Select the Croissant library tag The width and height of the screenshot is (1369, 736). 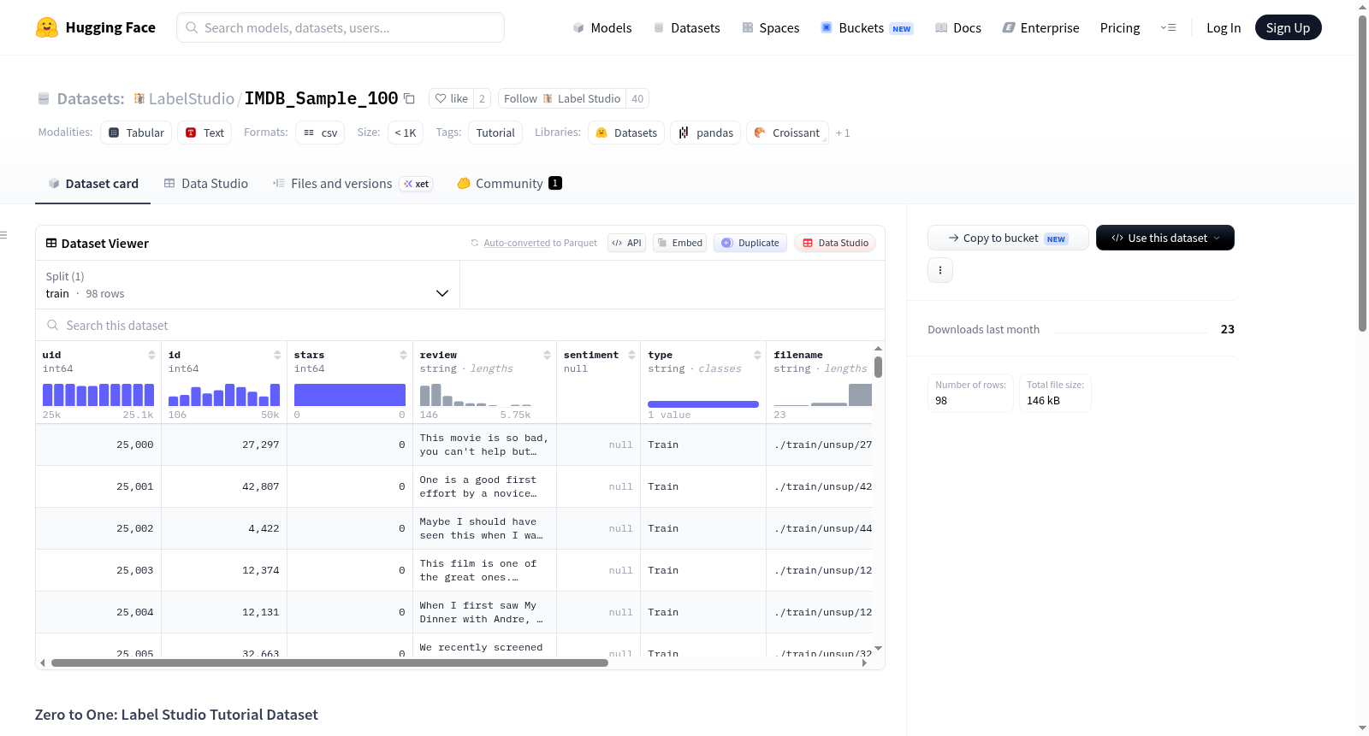click(x=787, y=132)
